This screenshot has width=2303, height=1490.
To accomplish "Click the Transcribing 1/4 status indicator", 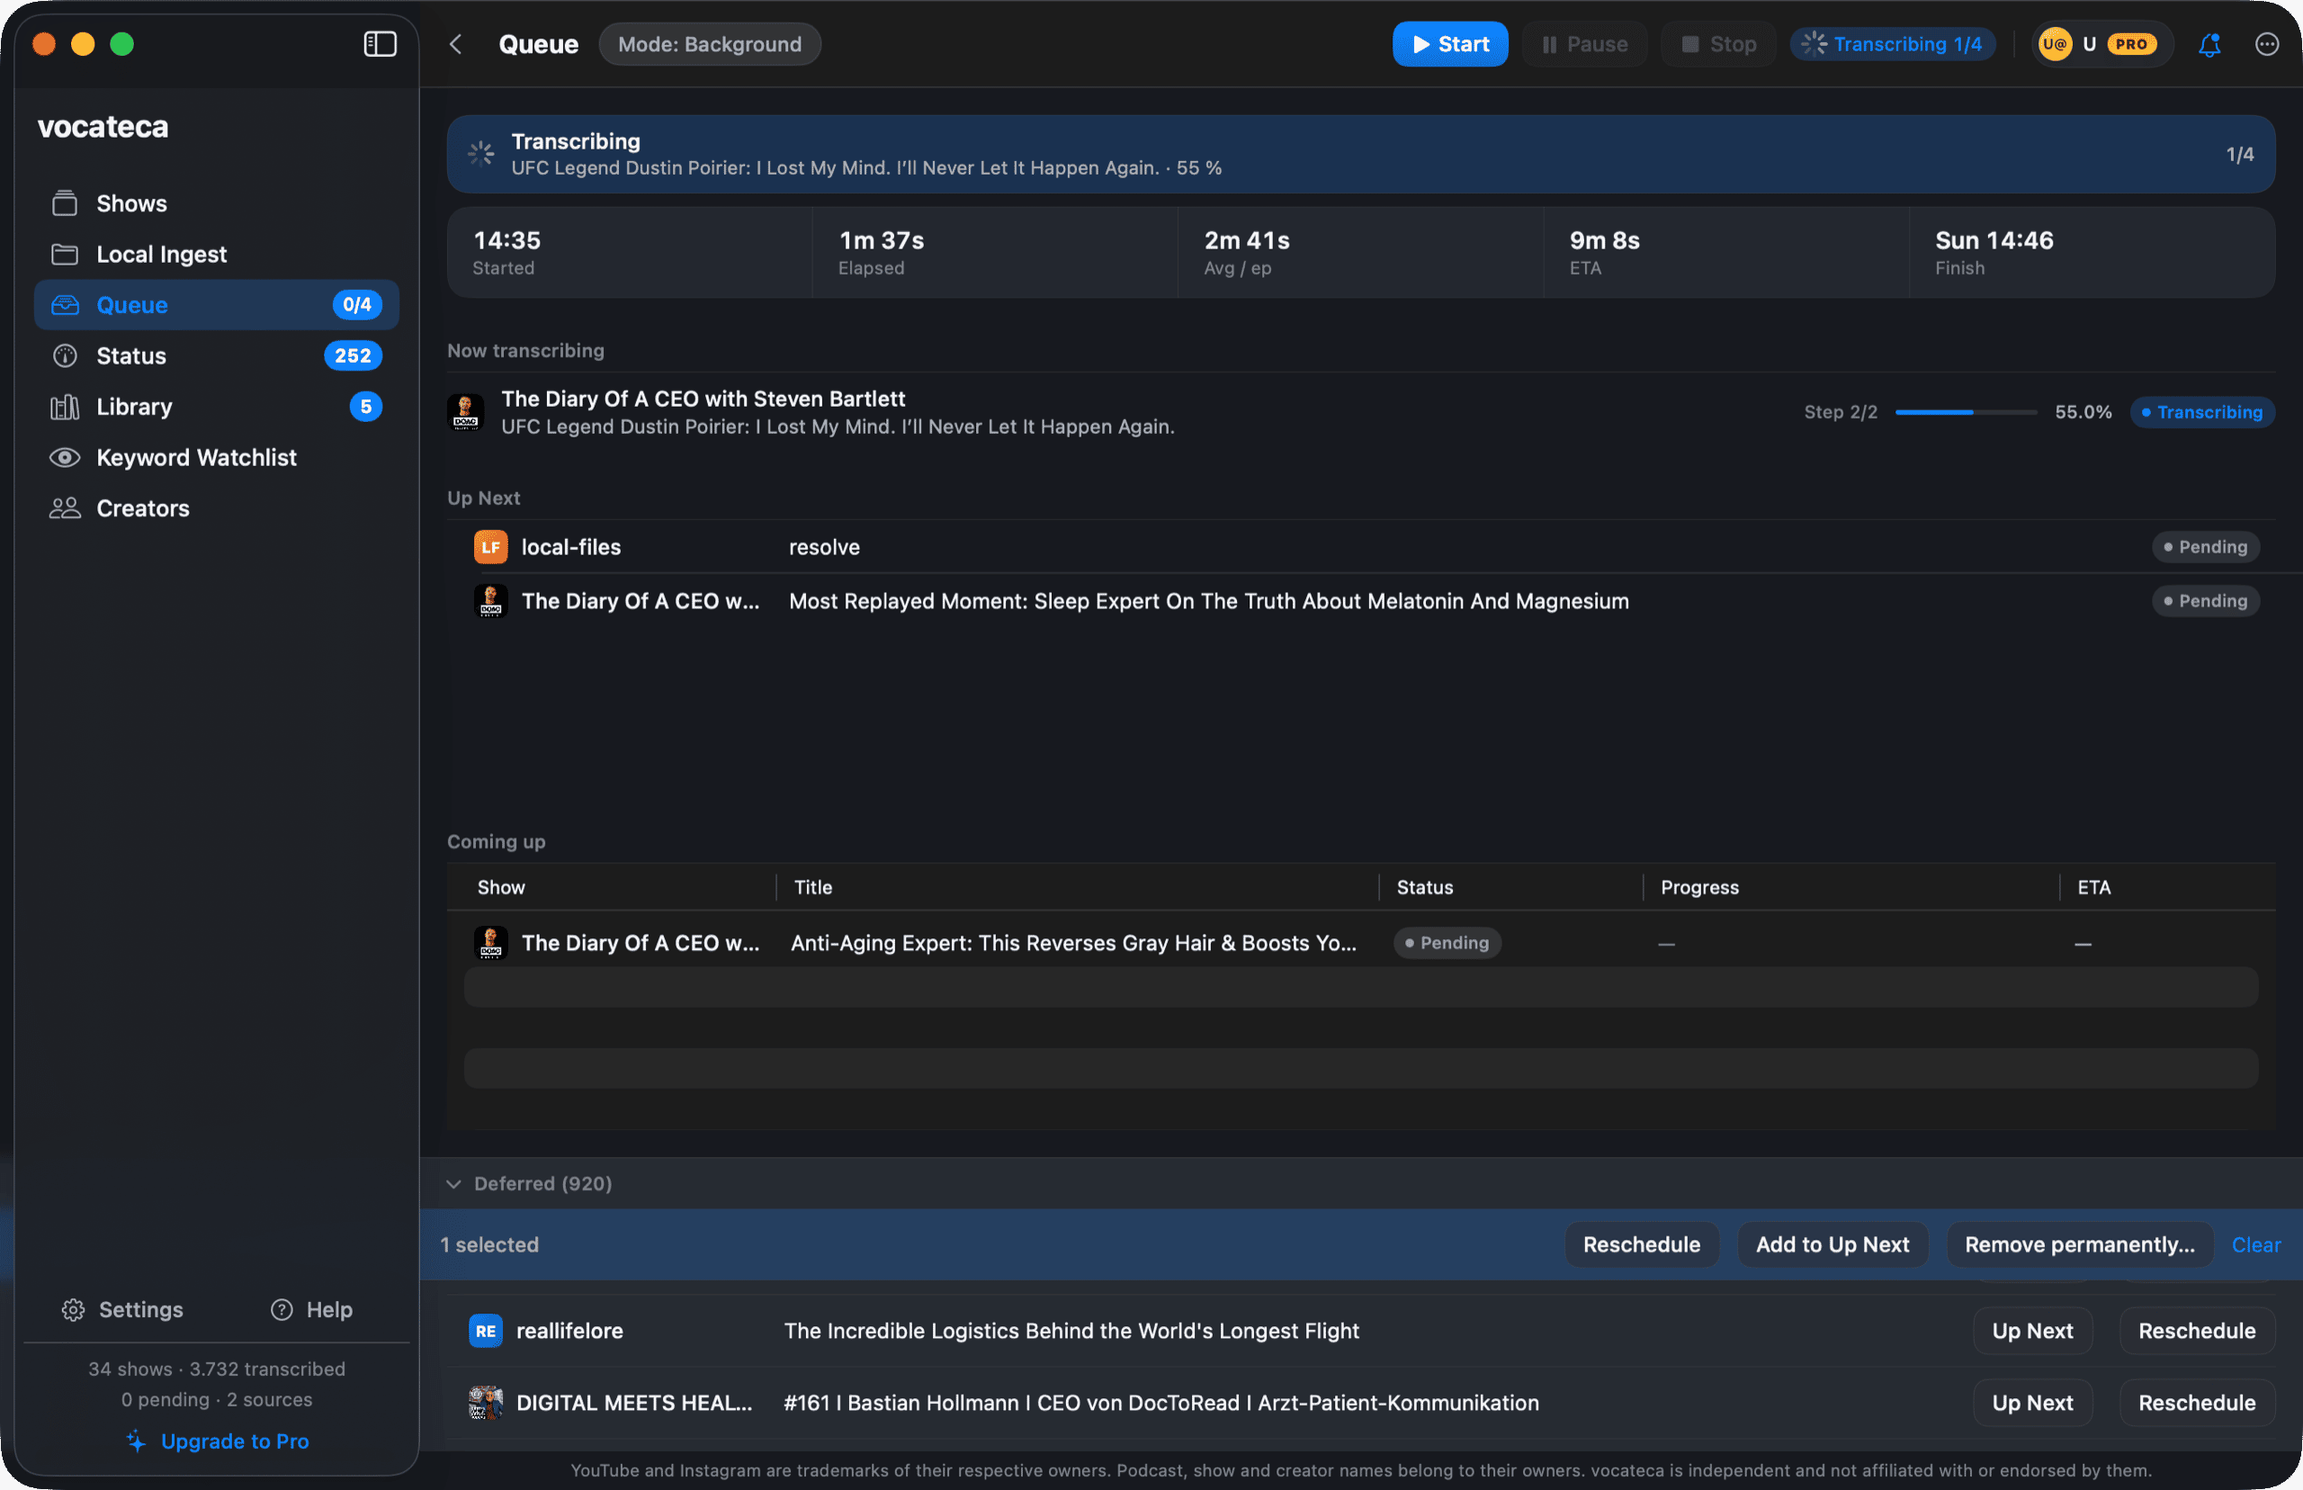I will point(1892,44).
